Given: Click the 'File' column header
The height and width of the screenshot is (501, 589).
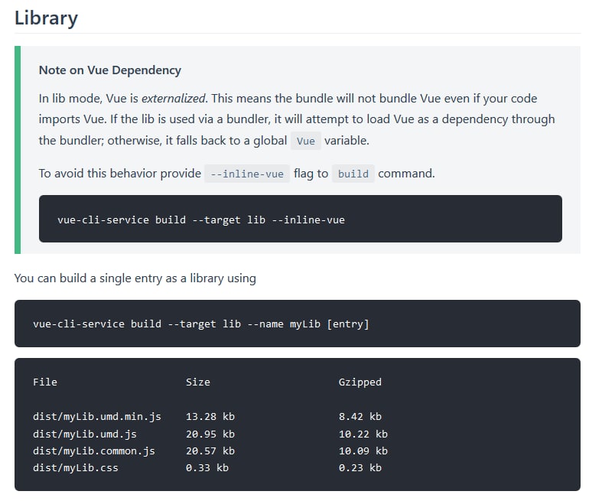Looking at the screenshot, I should (45, 382).
